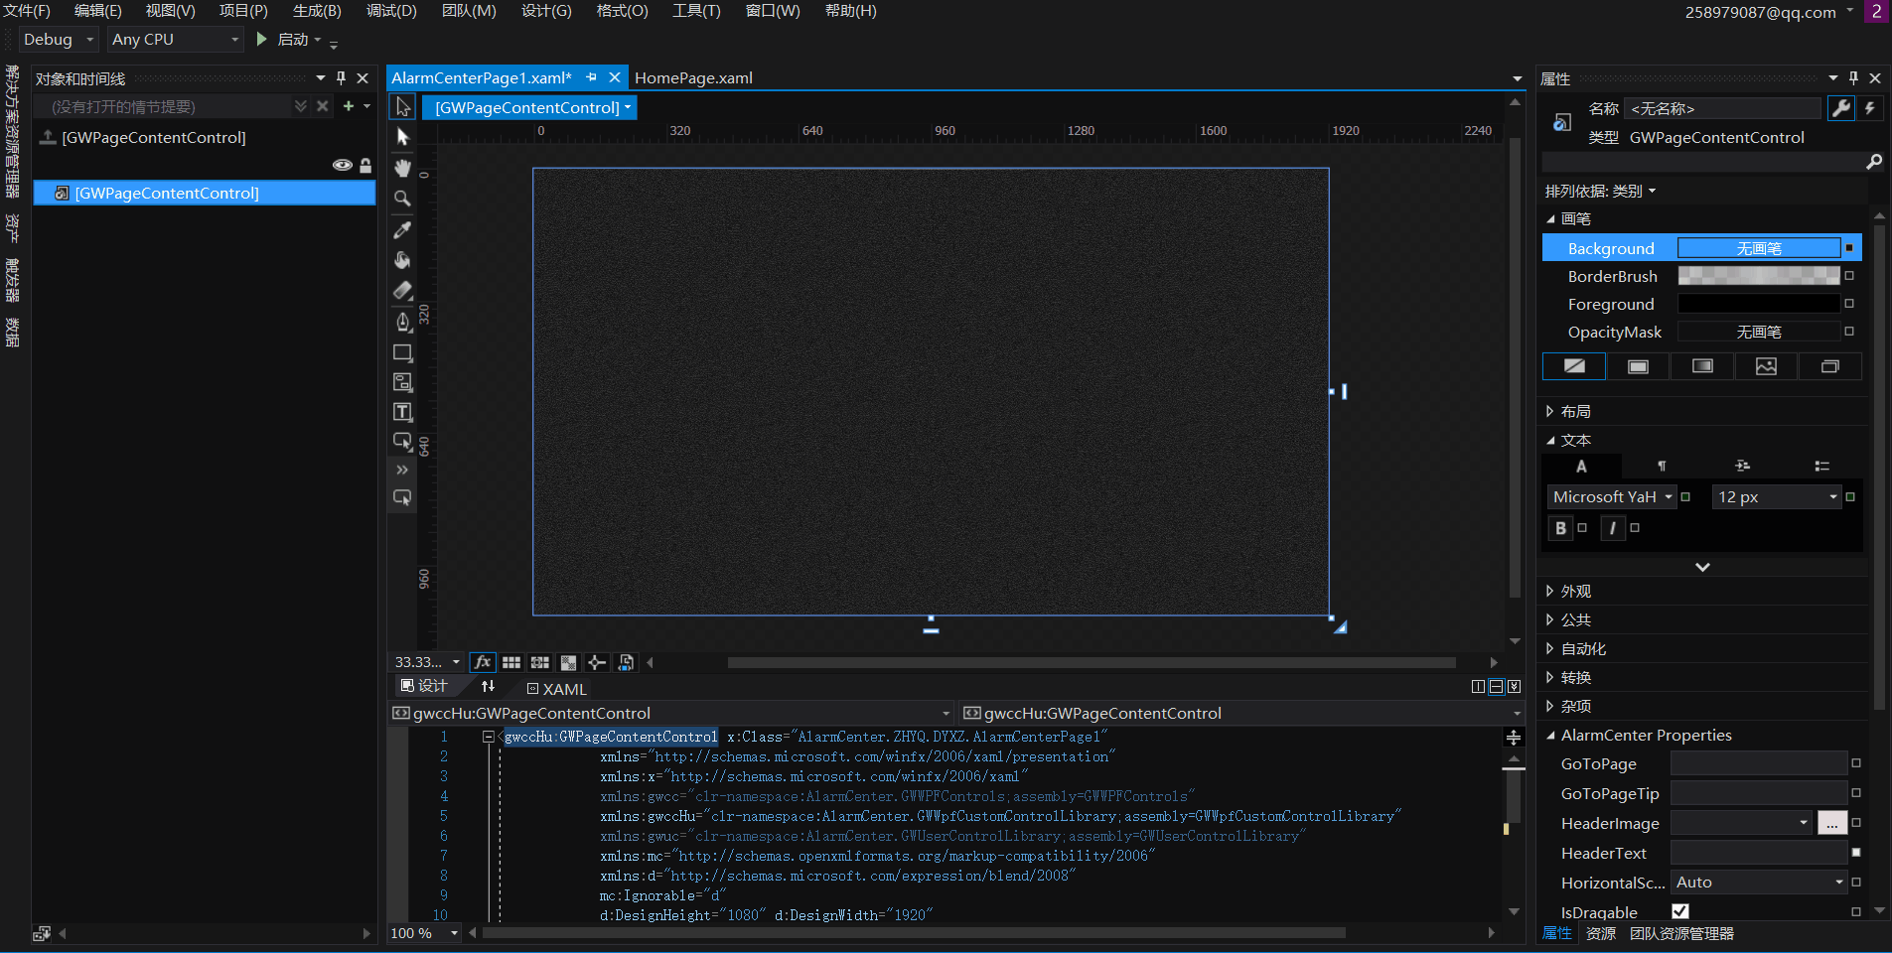Image resolution: width=1892 pixels, height=953 pixels.
Task: Click the HeaderText input field
Action: 1758,853
